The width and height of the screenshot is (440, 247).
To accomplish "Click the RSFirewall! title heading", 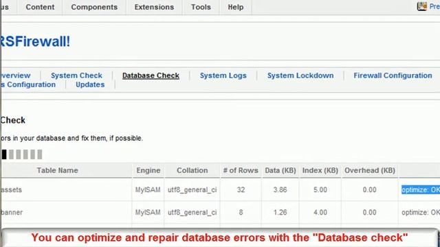I will [x=35, y=41].
